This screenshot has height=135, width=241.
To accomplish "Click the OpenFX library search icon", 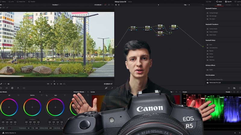I will tap(238, 5).
